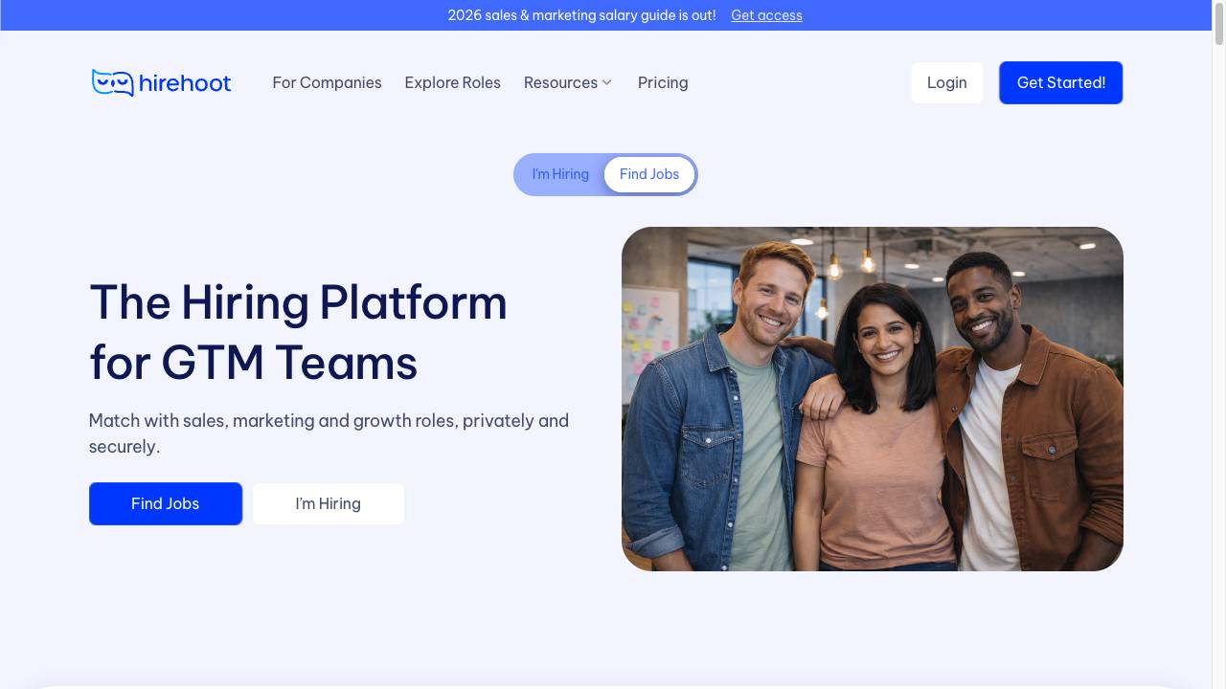Click the salary guide announcement text

[x=581, y=15]
